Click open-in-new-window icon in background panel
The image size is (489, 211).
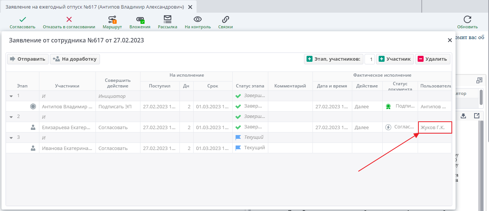point(477,116)
